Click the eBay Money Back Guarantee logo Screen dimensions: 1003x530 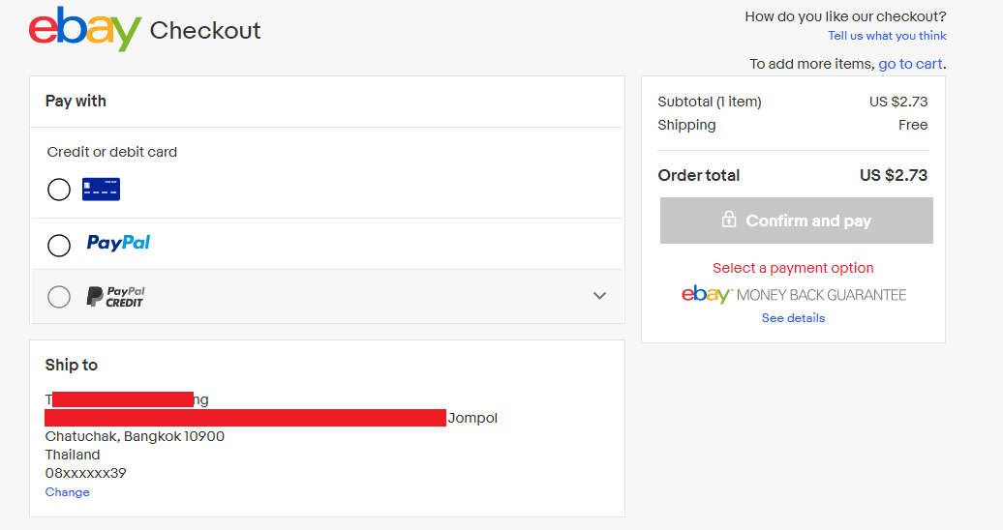coord(794,295)
